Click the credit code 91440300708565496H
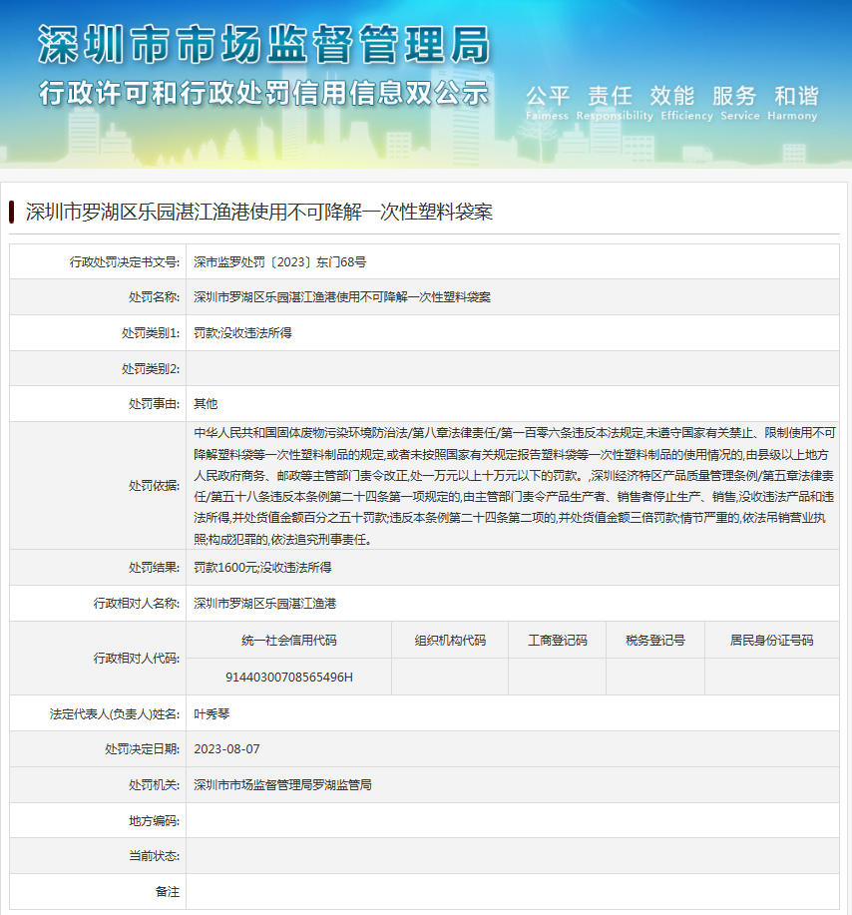The image size is (852, 915). click(x=288, y=677)
